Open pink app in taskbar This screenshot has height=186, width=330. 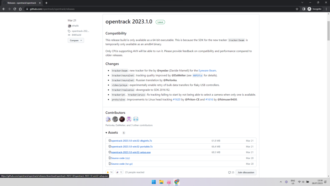(x=169, y=182)
